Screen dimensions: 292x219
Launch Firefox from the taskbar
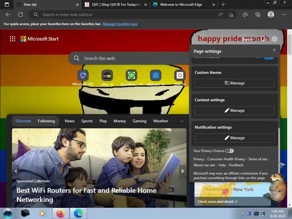pyautogui.click(x=60, y=213)
